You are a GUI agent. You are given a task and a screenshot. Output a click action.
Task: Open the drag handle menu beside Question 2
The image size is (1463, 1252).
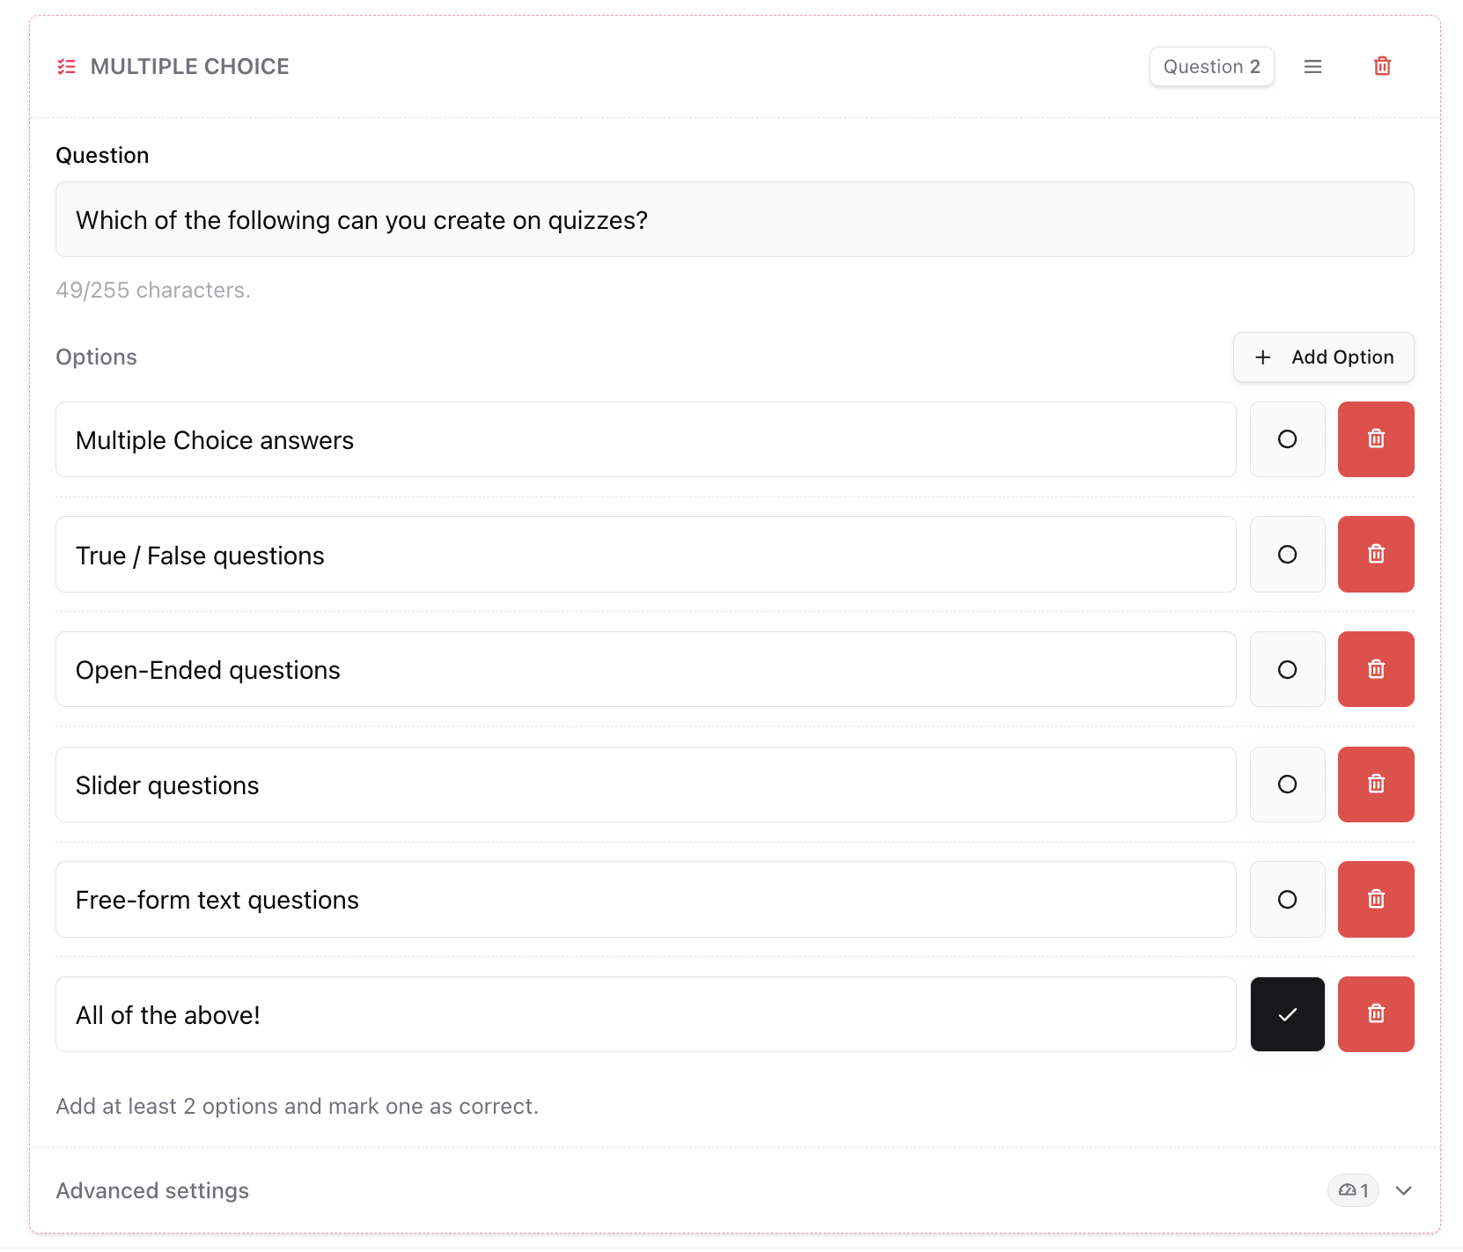(x=1312, y=66)
